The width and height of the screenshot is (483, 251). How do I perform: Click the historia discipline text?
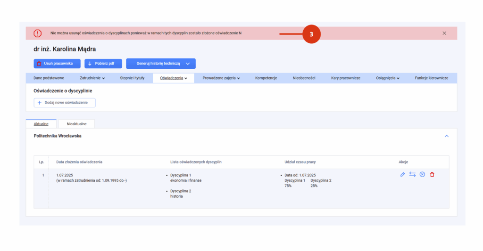coord(176,196)
